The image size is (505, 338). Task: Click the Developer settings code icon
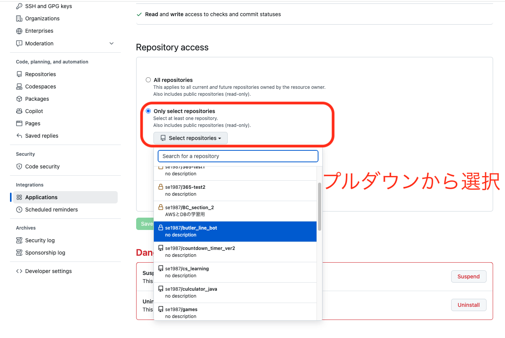click(x=19, y=271)
